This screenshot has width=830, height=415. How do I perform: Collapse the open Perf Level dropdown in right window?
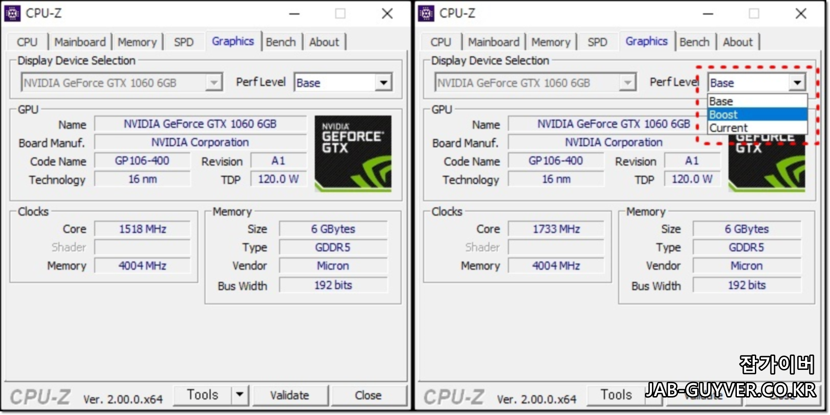click(x=797, y=83)
